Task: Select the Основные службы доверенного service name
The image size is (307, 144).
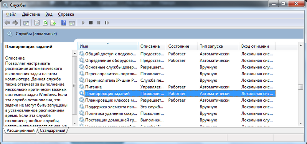Action: 111,67
